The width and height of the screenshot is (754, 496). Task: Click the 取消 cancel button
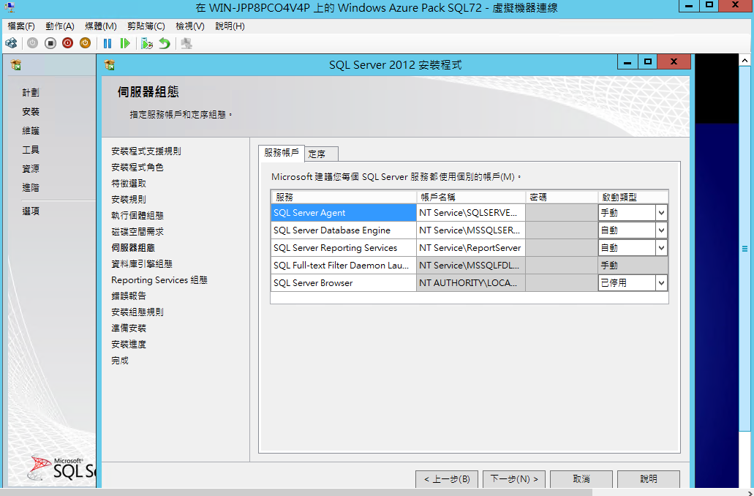[581, 479]
